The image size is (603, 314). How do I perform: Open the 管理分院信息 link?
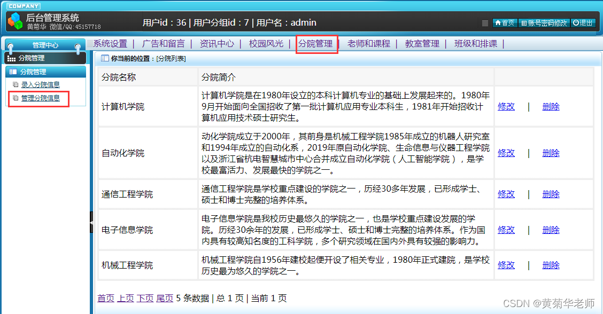(41, 98)
